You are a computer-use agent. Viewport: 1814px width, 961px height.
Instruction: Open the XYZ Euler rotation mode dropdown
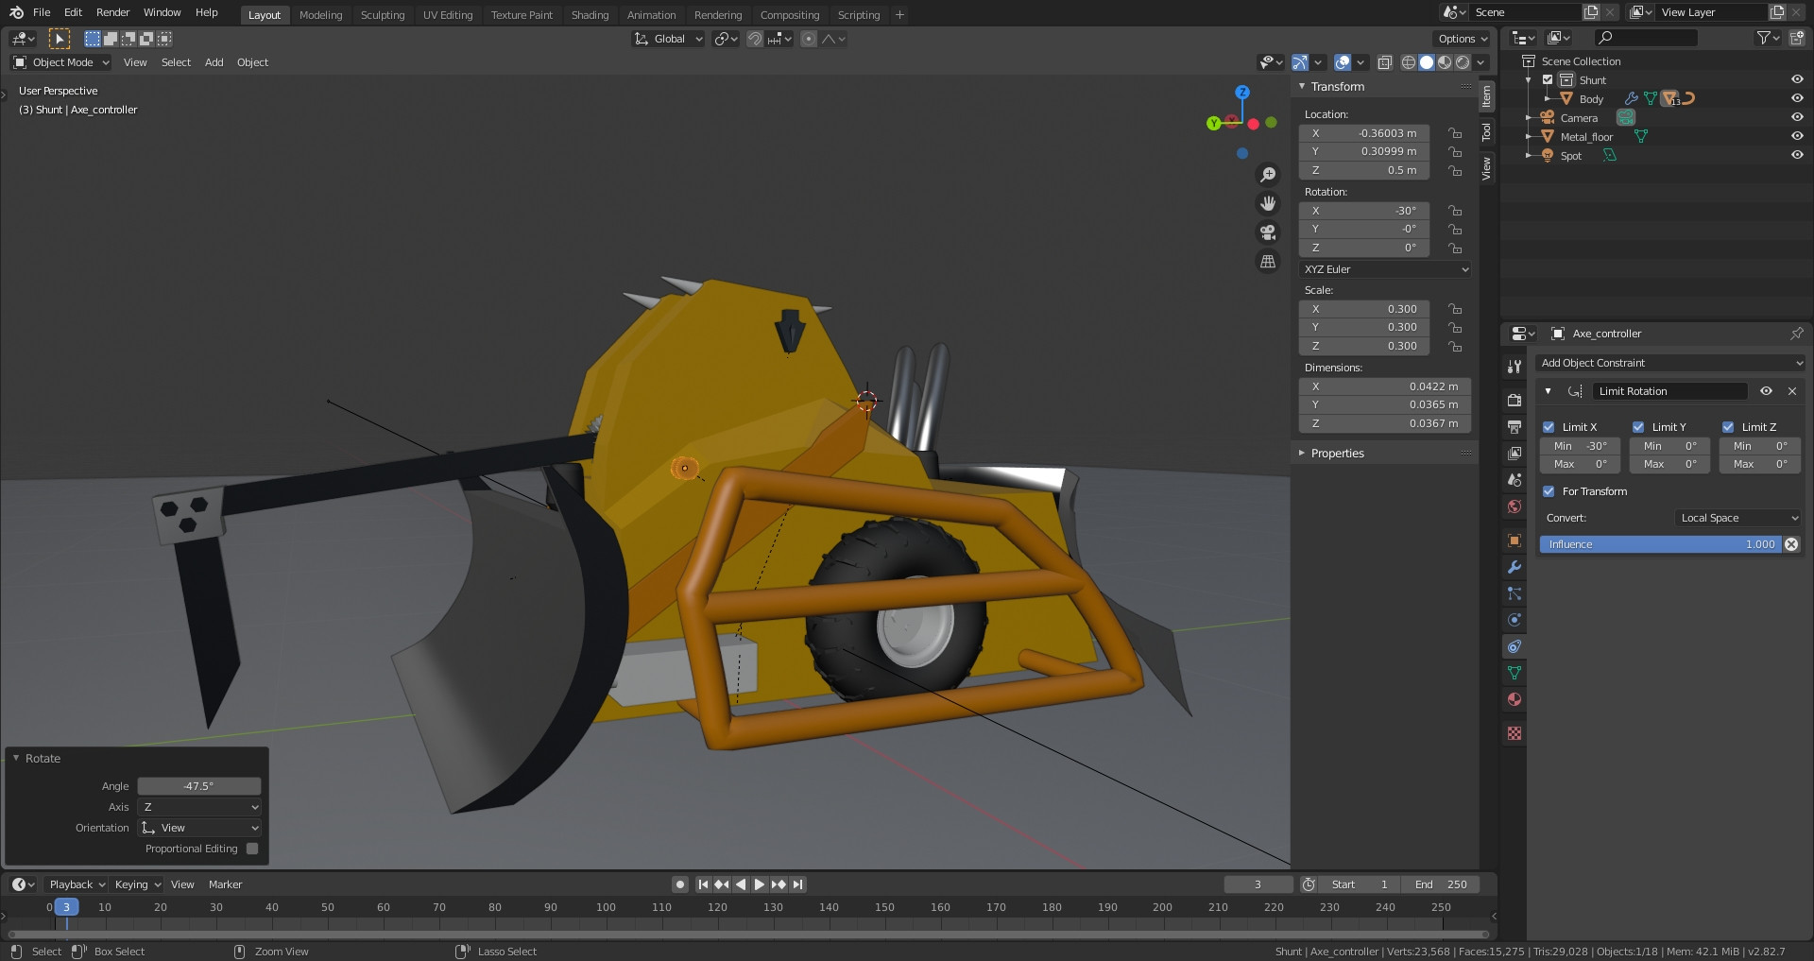pos(1385,269)
